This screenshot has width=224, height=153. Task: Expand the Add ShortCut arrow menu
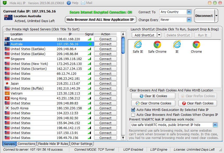pyautogui.click(x=159, y=35)
